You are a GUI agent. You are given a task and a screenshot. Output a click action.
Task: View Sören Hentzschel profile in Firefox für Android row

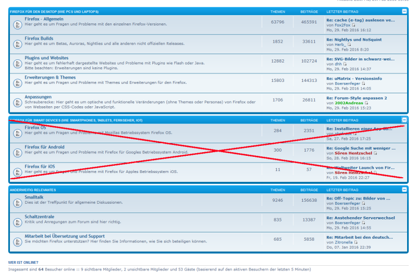coord(353,153)
